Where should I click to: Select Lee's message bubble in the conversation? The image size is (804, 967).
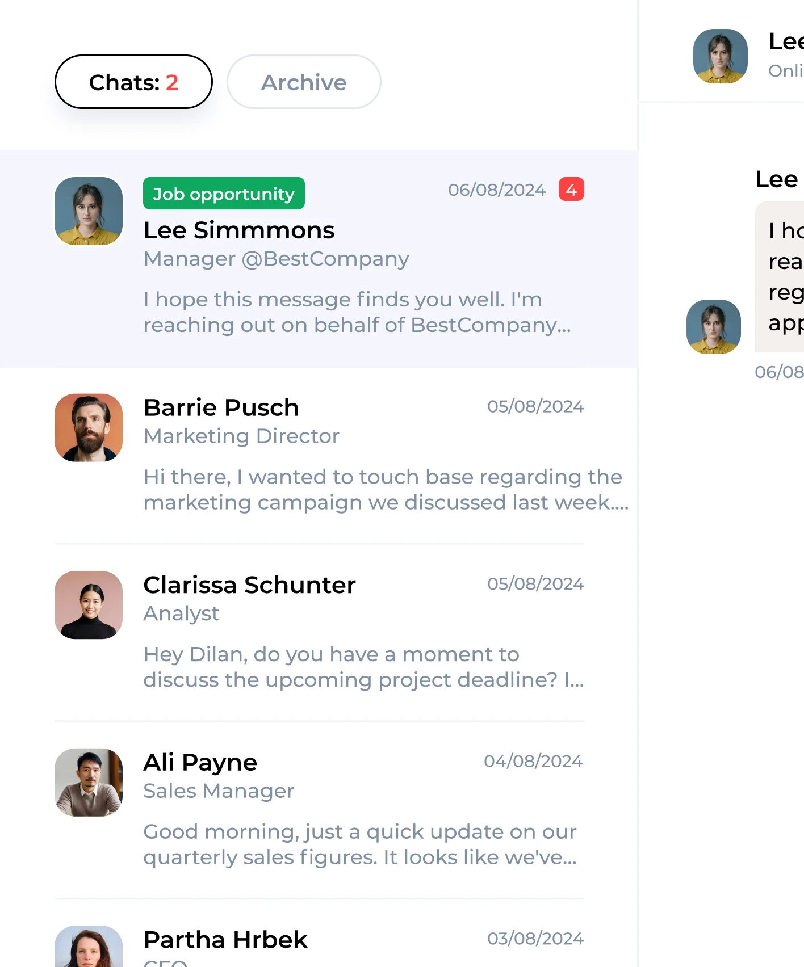pyautogui.click(x=786, y=278)
